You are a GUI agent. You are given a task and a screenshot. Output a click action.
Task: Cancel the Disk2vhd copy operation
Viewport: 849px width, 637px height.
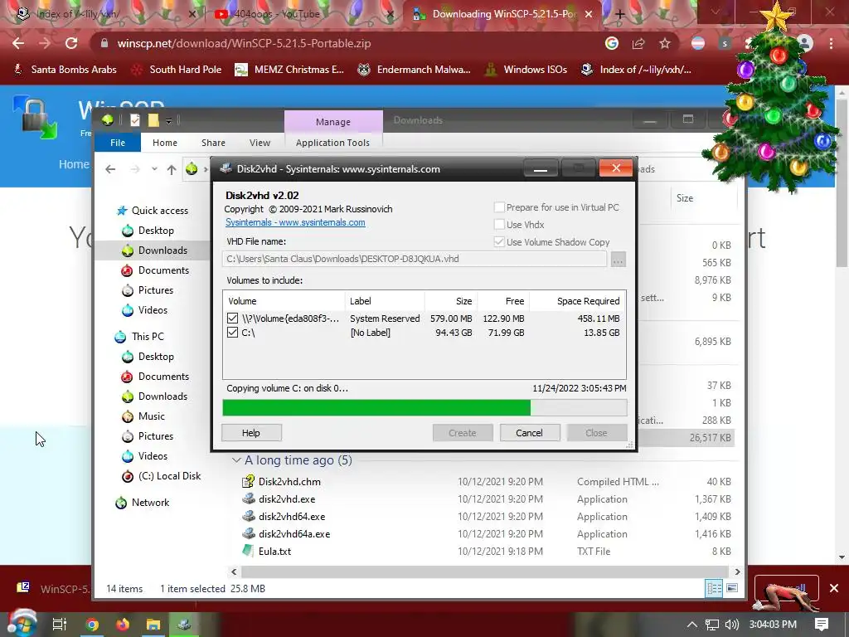(x=529, y=433)
